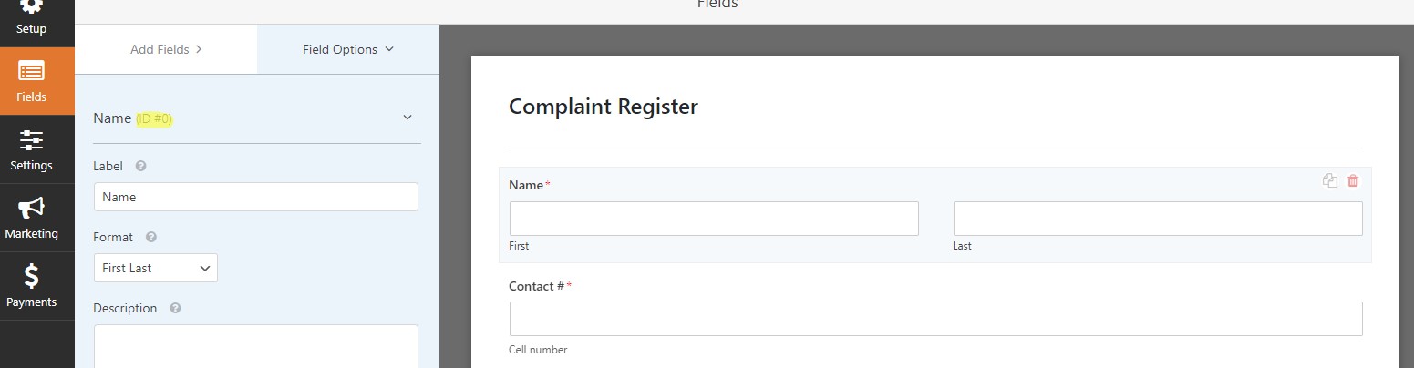The width and height of the screenshot is (1414, 368).
Task: Open the Settings sliders section
Action: coord(31,150)
